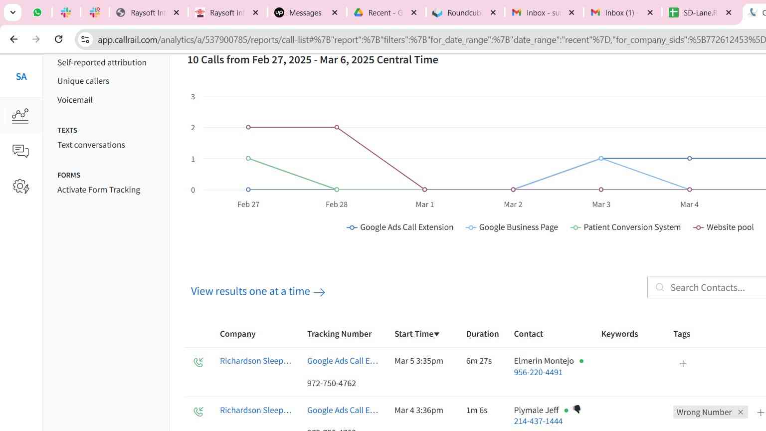Toggle Google Ads Call Extension legend series
The image size is (766, 431).
point(400,227)
